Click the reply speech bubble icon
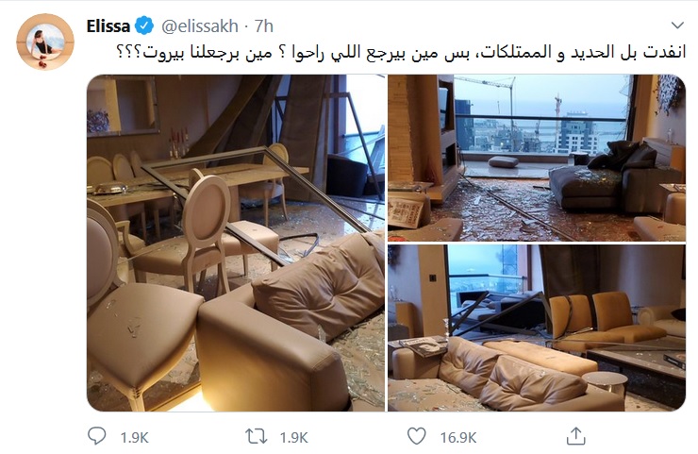This screenshot has width=698, height=454. (96, 436)
